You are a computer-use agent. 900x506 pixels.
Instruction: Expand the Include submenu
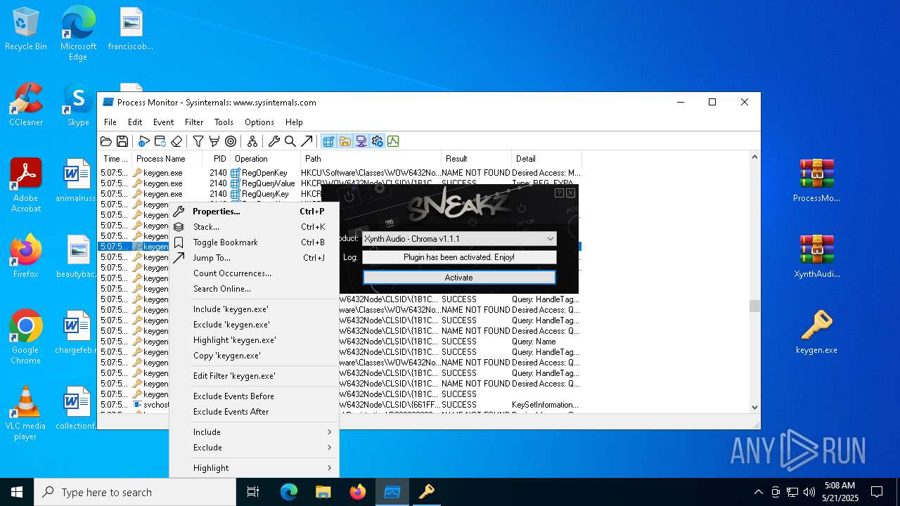(x=254, y=432)
